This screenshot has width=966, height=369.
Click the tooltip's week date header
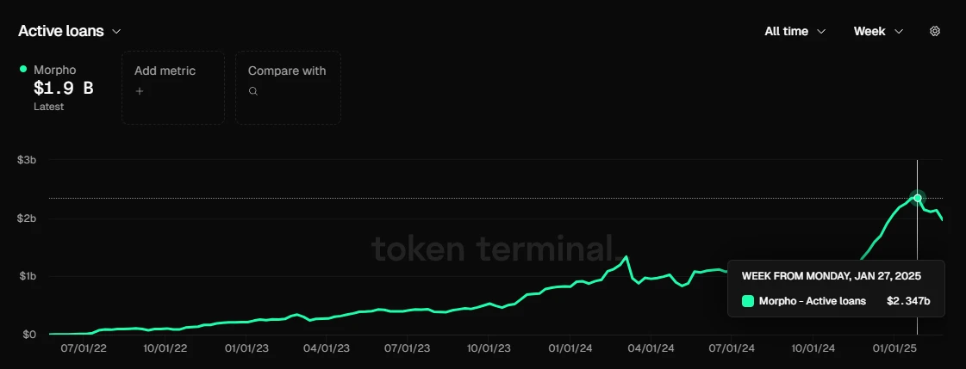point(832,276)
